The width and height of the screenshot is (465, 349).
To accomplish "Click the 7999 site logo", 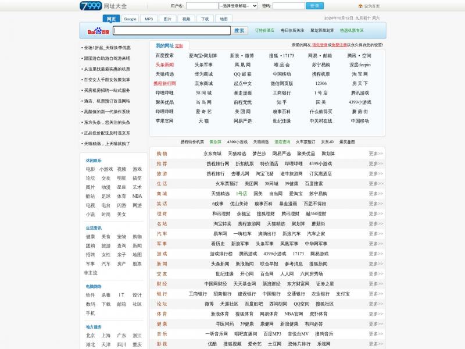I will pyautogui.click(x=91, y=6).
